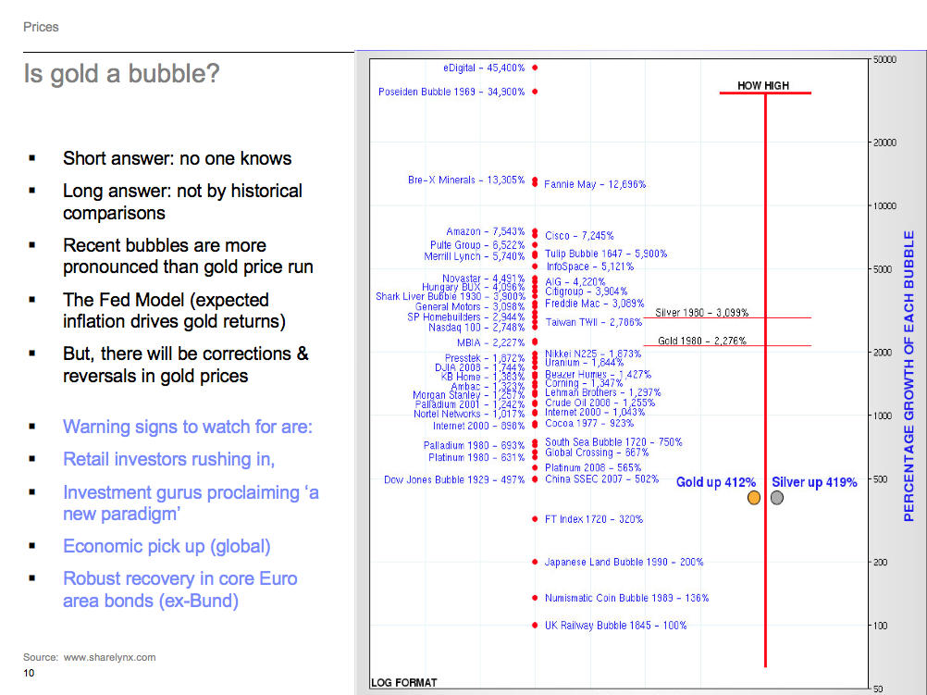The width and height of the screenshot is (927, 695).
Task: Select 'But, there will be corrections' bullet
Action: point(186,365)
